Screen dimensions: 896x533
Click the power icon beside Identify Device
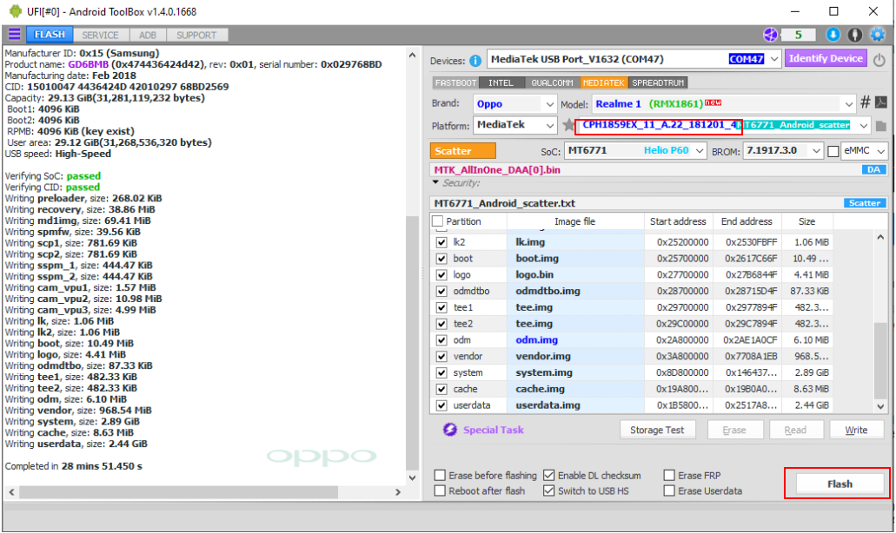tap(879, 59)
